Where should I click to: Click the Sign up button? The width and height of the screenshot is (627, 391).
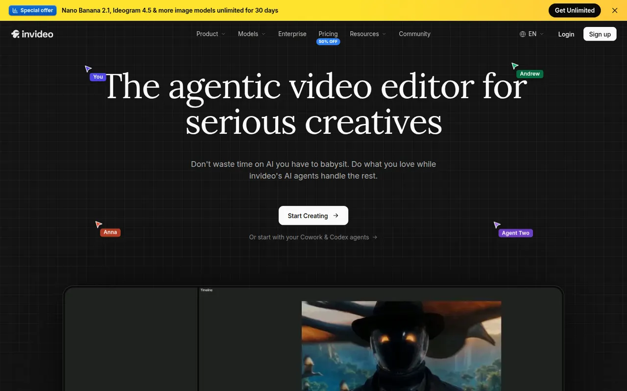(600, 34)
